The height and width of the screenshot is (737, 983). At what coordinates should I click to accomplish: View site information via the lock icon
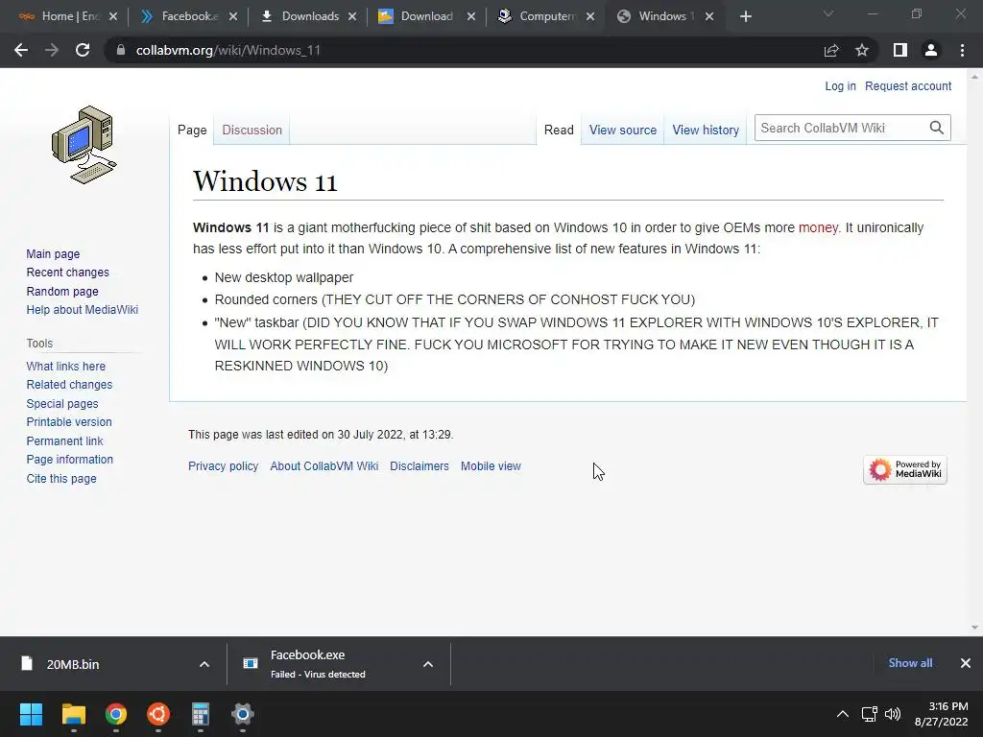pos(121,50)
